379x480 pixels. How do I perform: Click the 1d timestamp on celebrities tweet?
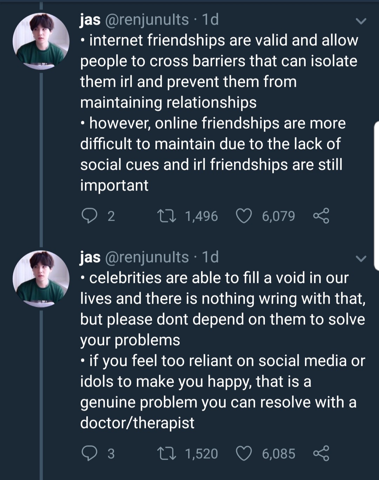[211, 258]
